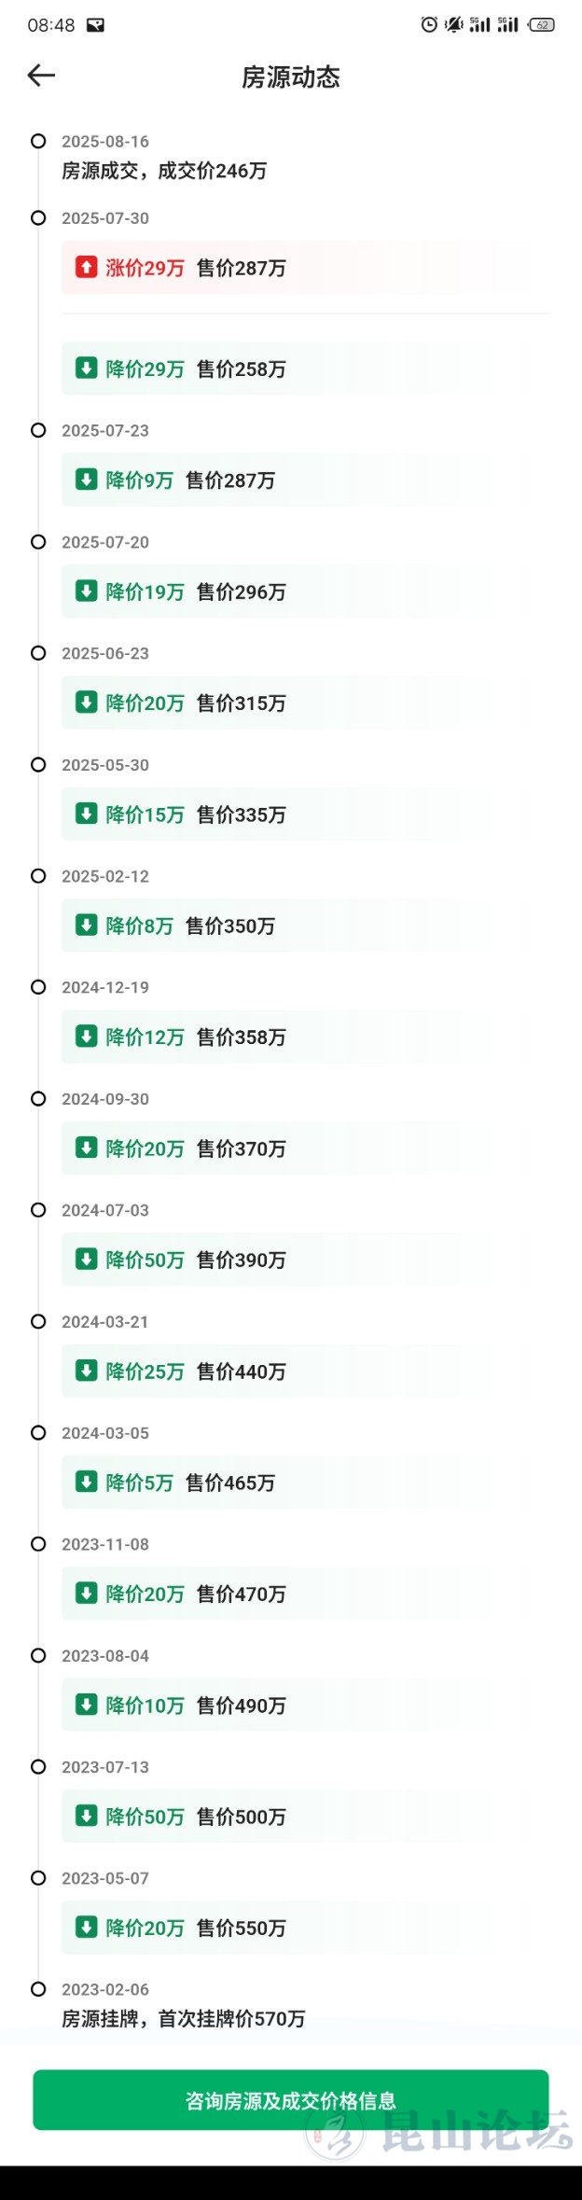The width and height of the screenshot is (582, 2200).
Task: Select the 2025-07-30 timeline marker circle
Action: (38, 218)
